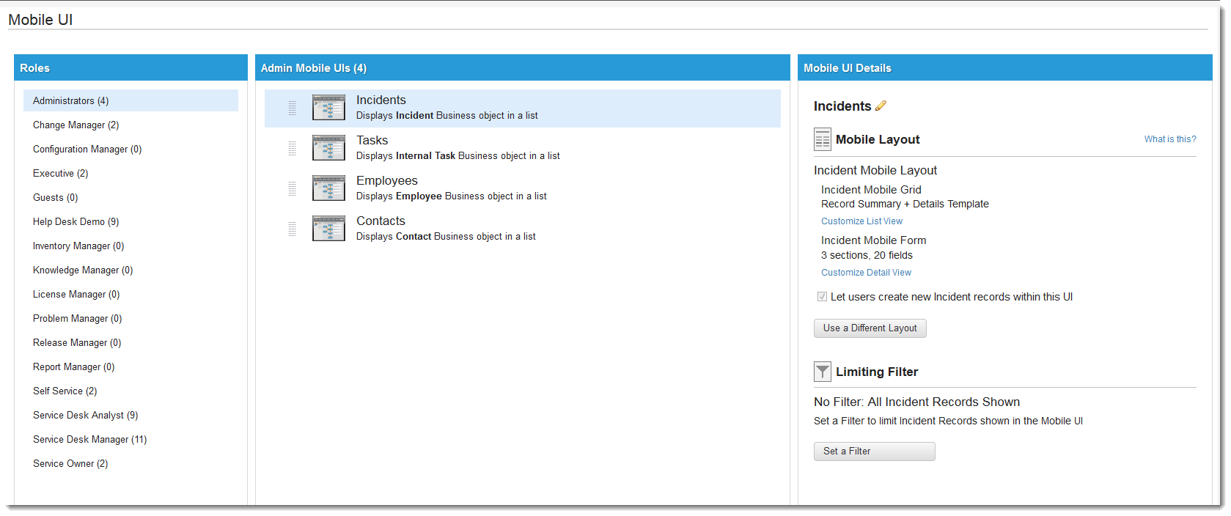This screenshot has height=516, width=1231.
Task: Click the Contacts list thumbnail icon
Action: (x=328, y=229)
